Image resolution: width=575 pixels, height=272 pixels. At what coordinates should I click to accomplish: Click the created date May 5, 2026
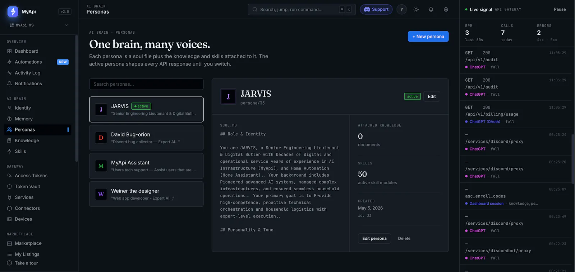[370, 208]
